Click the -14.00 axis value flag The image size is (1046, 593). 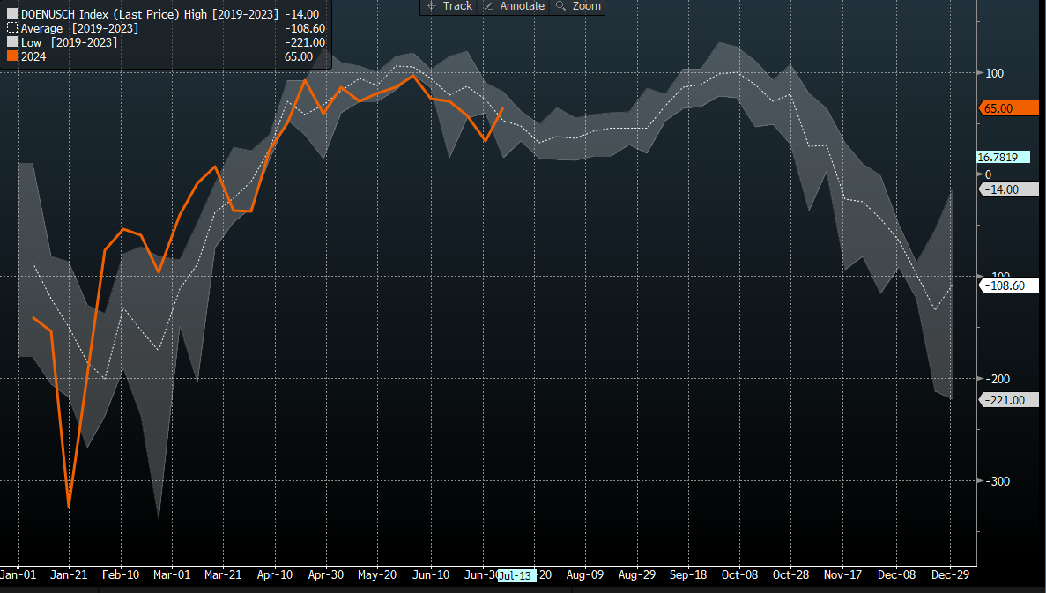pyautogui.click(x=1009, y=189)
